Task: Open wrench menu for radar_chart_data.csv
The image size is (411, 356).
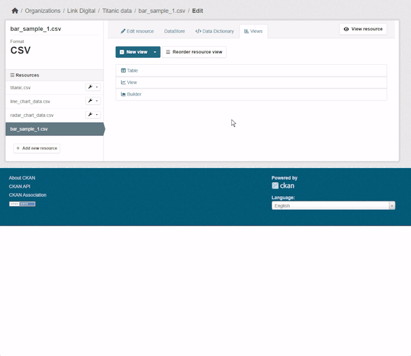Action: click(93, 115)
